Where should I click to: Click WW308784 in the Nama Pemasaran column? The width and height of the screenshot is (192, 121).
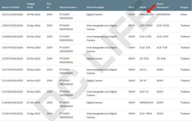[163, 15]
